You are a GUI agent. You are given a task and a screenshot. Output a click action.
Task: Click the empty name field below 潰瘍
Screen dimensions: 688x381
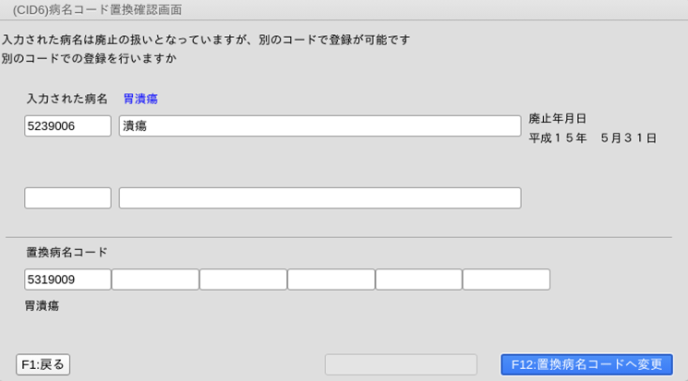[x=320, y=198]
